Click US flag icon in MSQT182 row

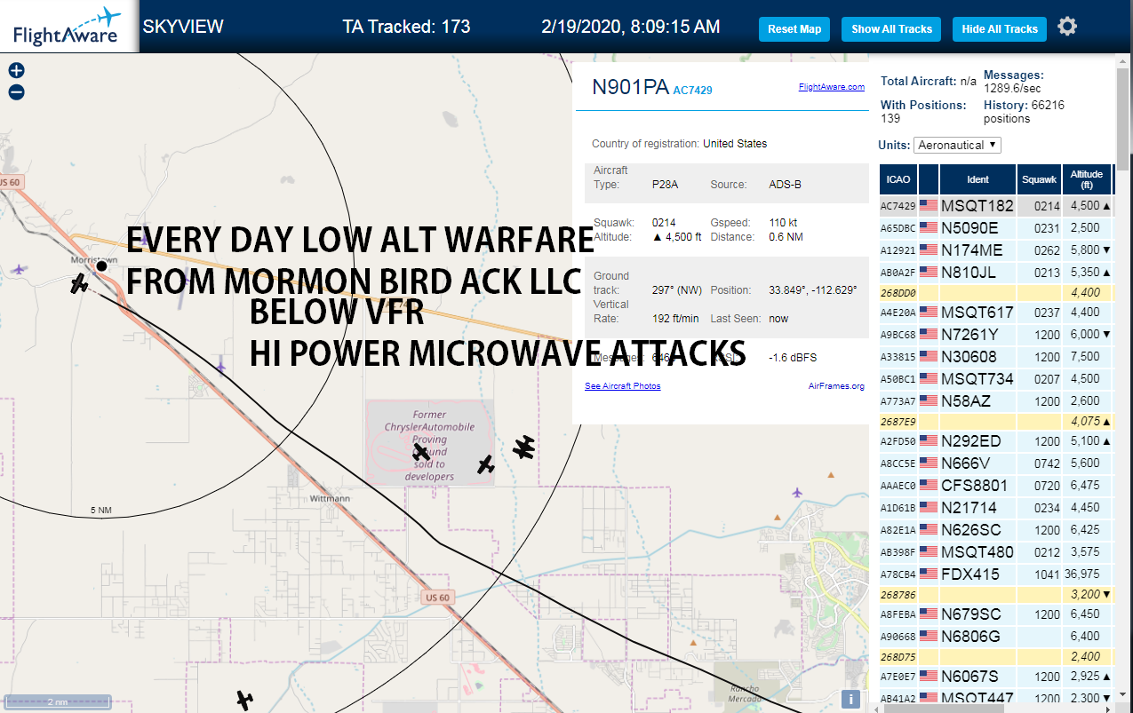tap(929, 206)
